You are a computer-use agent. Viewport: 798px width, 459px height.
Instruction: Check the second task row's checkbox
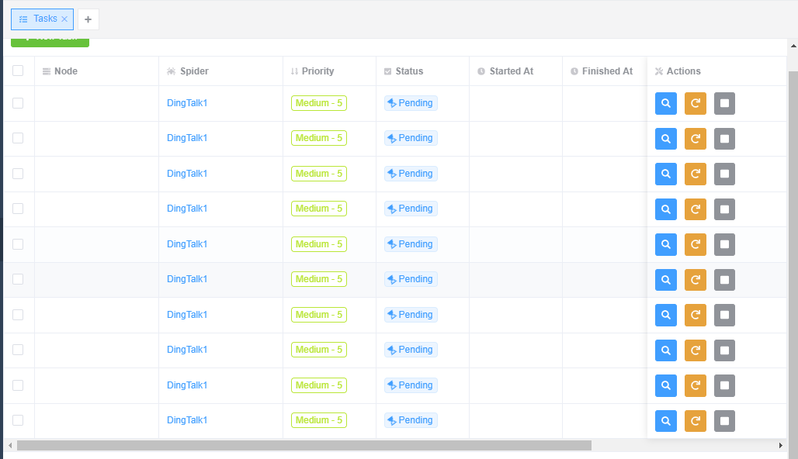point(18,138)
